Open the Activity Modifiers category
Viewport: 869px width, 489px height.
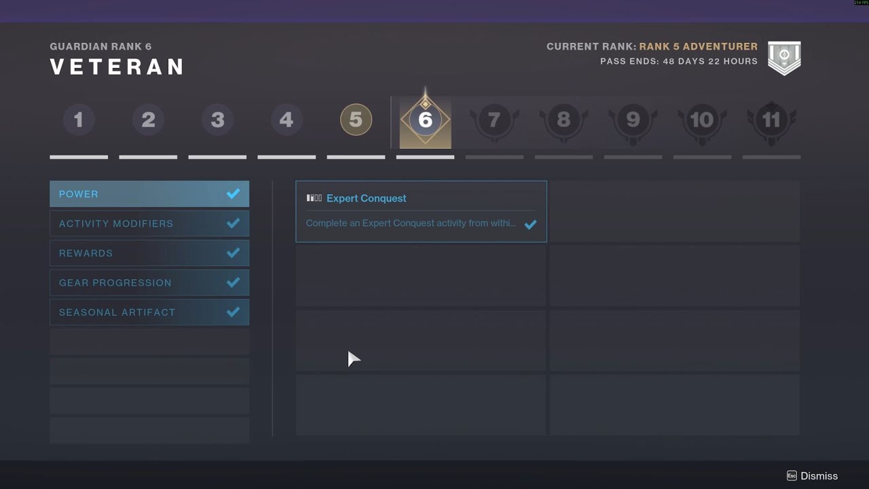tap(149, 223)
